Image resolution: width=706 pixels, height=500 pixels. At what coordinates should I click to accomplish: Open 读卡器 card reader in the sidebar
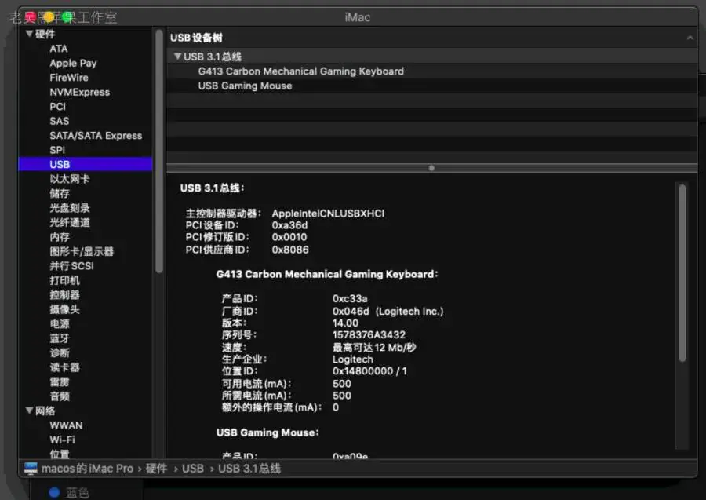click(64, 367)
